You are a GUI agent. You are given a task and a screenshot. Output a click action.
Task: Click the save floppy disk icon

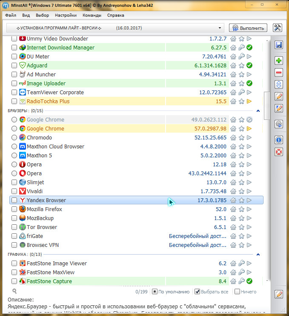tap(279, 45)
